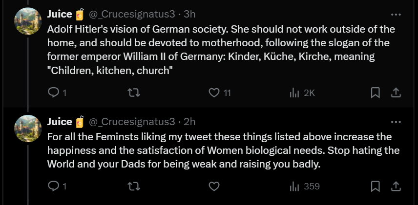Like the tweet with 11 likes
This screenshot has width=418, height=205.
[x=219, y=93]
